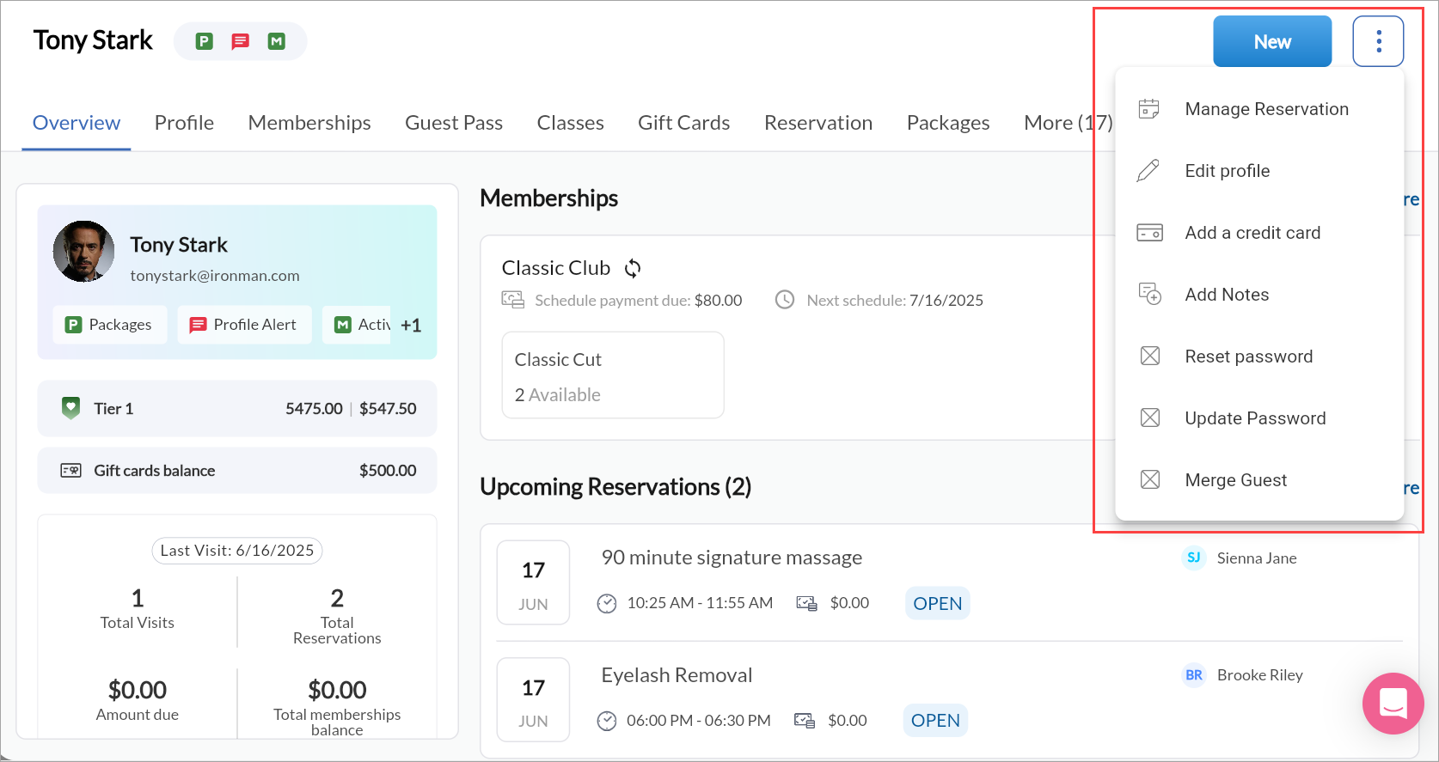This screenshot has width=1439, height=762.
Task: Click the Tier 1 loyalty points row
Action: click(x=237, y=409)
